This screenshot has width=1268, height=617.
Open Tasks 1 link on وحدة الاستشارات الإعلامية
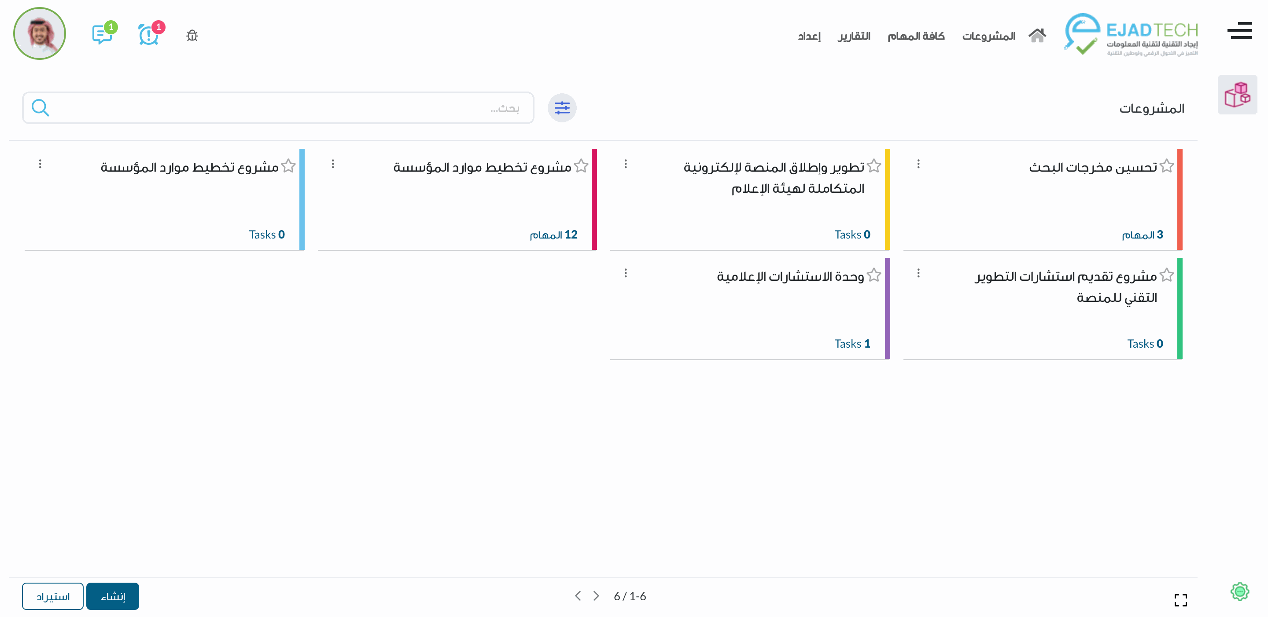point(852,343)
